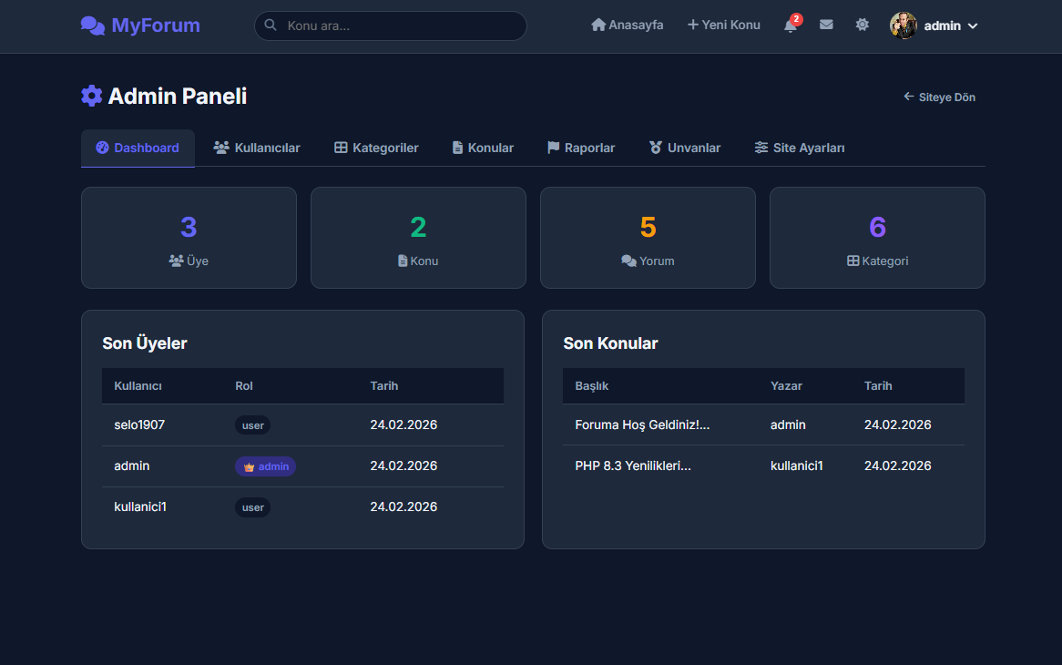
Task: Click the Dashboard tab gauge icon
Action: [102, 148]
